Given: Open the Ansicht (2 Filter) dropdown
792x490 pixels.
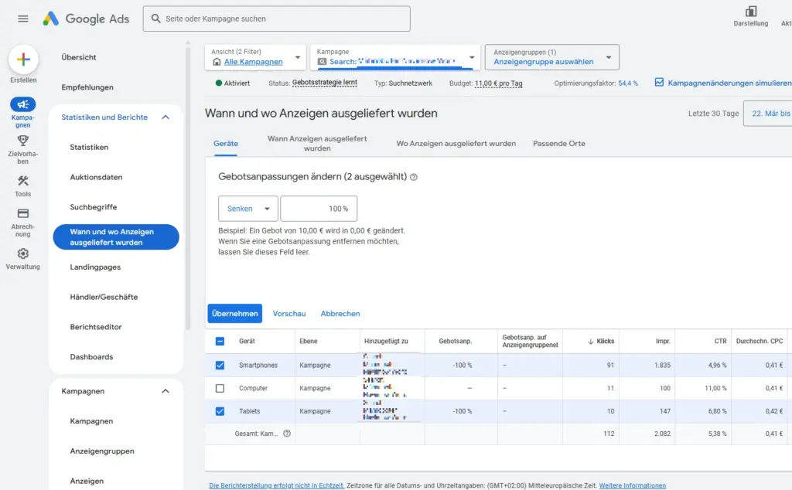Looking at the screenshot, I should 255,57.
